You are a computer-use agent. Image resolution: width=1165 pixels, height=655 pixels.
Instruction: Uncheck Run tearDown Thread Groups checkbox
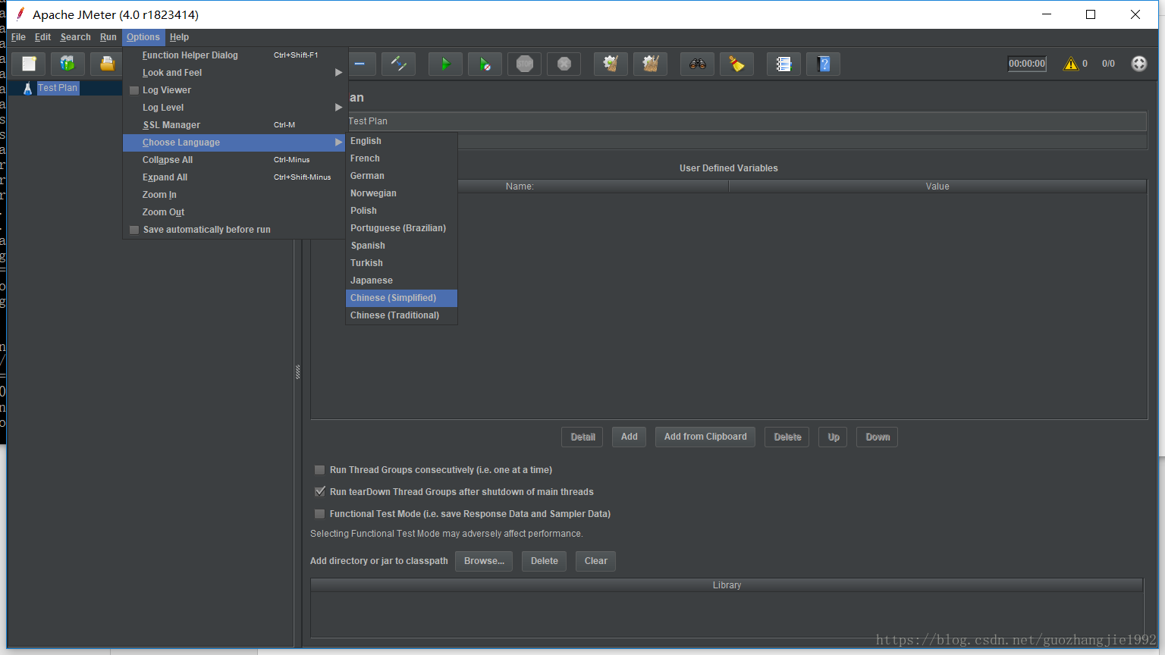point(319,492)
